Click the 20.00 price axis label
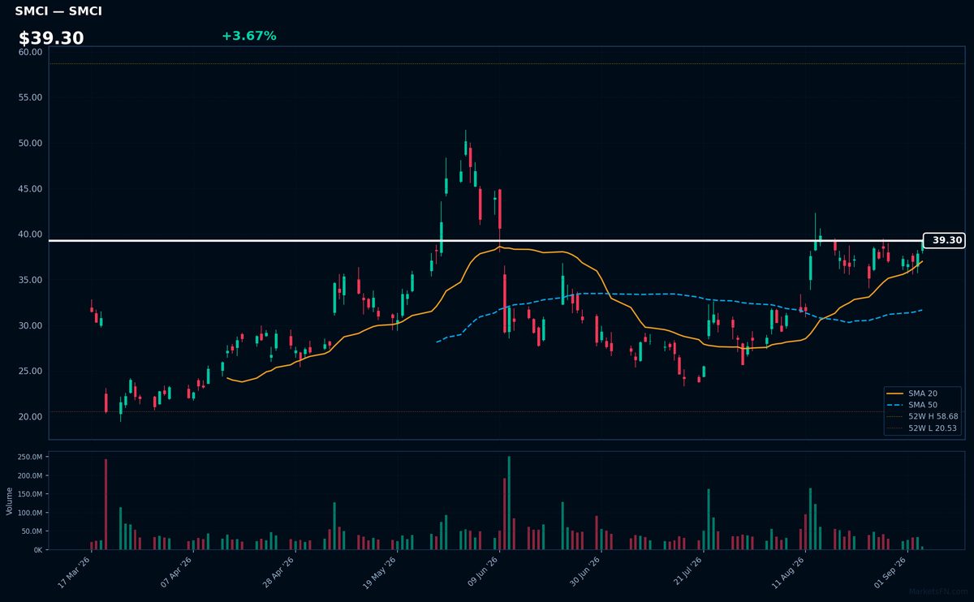 (x=30, y=417)
